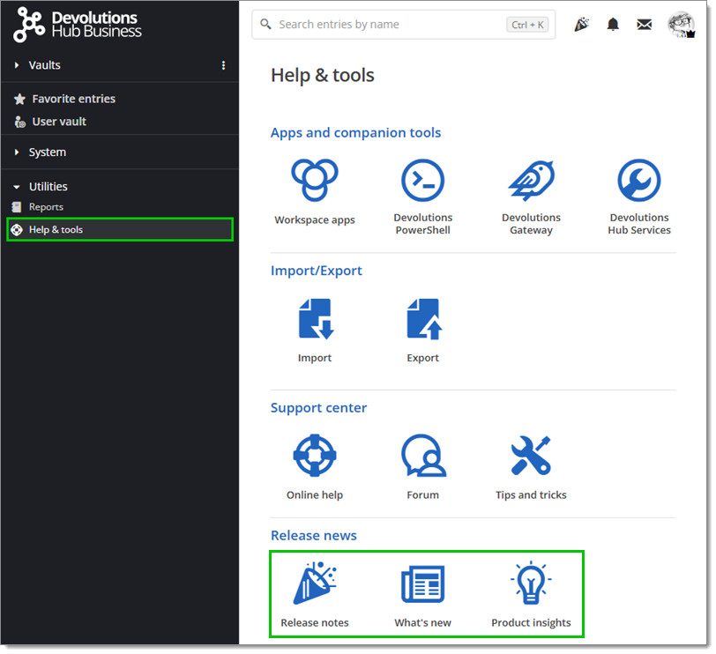Open the What's new section
The height and width of the screenshot is (654, 716).
(422, 583)
